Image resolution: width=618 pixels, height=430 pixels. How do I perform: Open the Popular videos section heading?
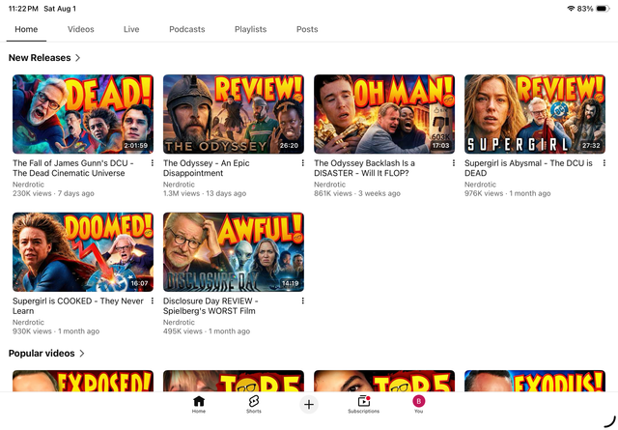[42, 354]
